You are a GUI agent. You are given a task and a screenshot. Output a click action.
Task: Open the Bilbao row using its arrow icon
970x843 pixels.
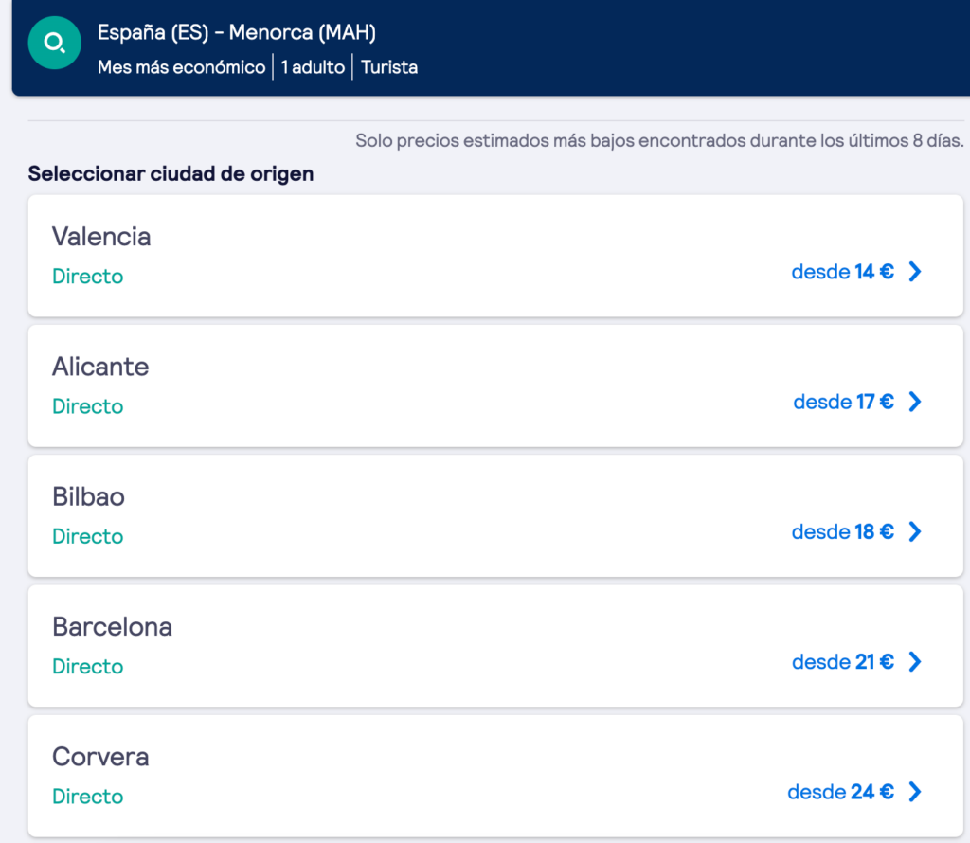(x=914, y=531)
